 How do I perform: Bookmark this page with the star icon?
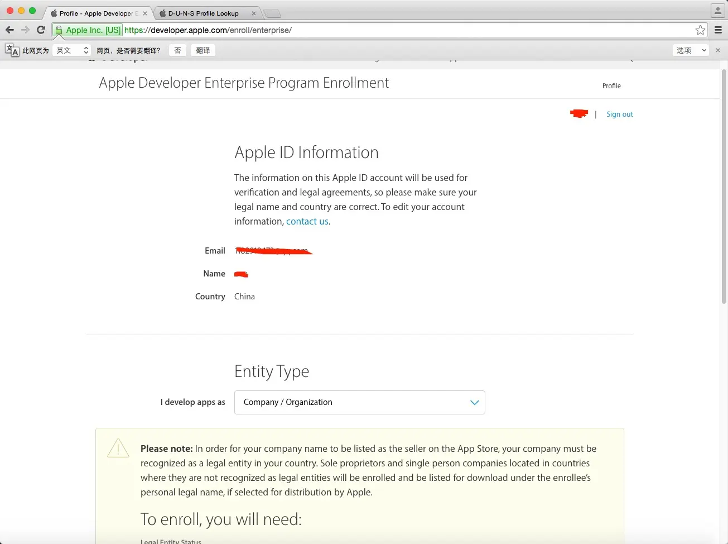pos(701,30)
